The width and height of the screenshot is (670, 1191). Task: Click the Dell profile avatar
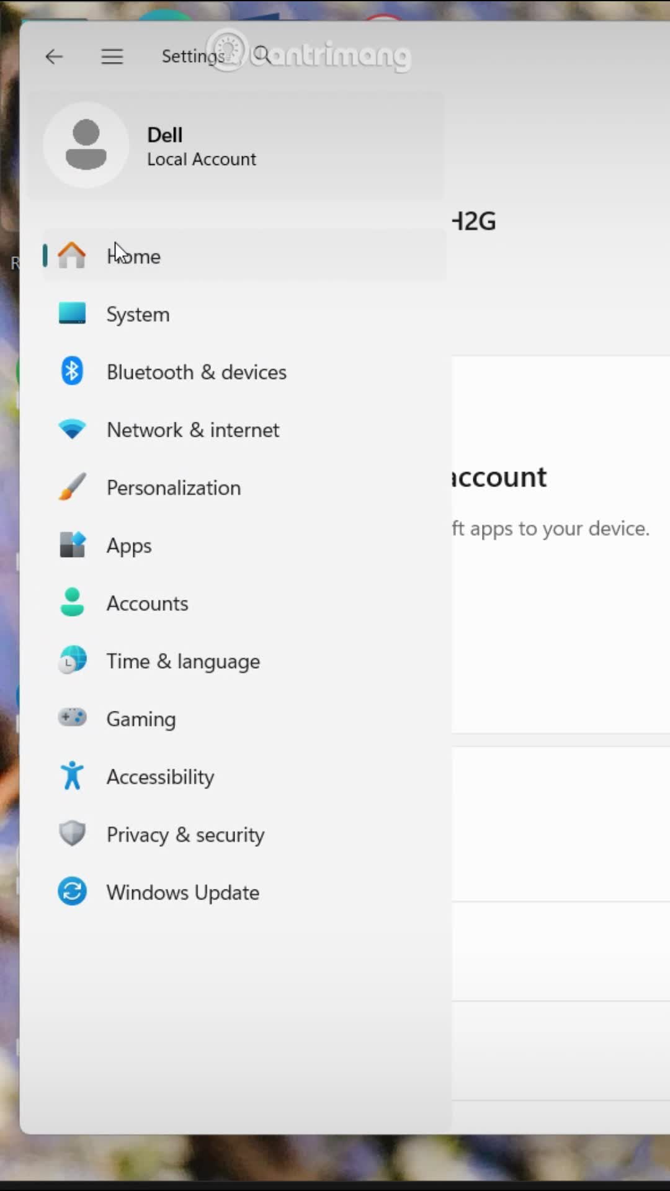point(86,145)
